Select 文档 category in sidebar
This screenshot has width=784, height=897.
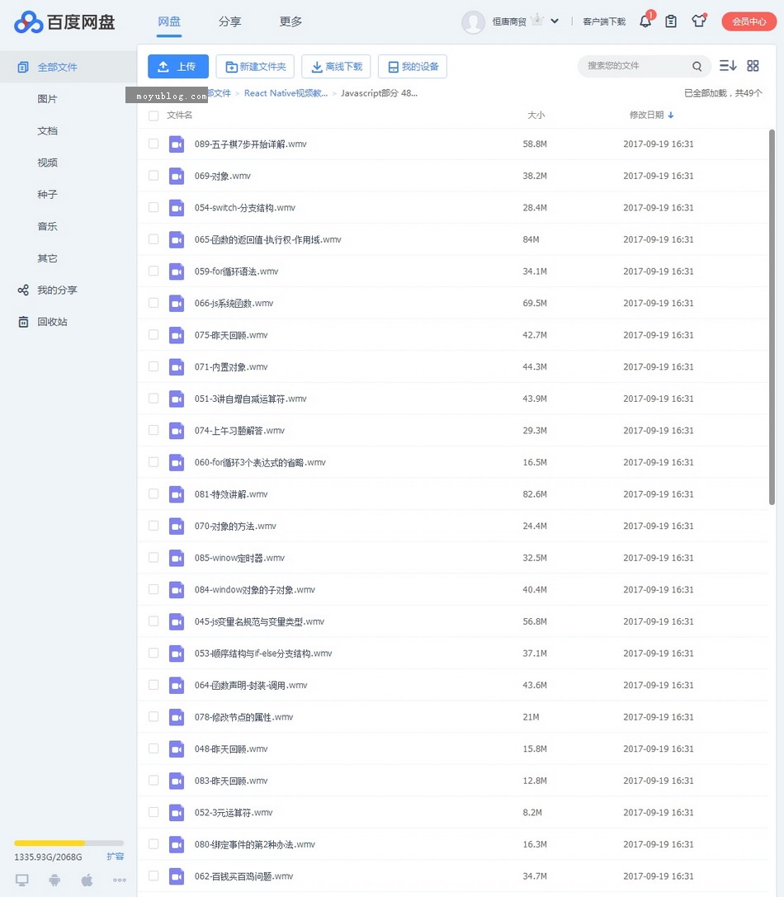click(x=48, y=131)
